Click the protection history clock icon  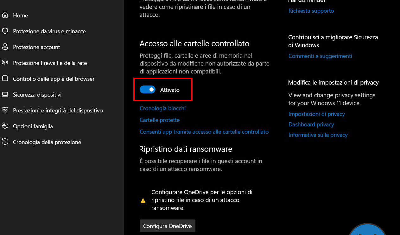(x=5, y=142)
